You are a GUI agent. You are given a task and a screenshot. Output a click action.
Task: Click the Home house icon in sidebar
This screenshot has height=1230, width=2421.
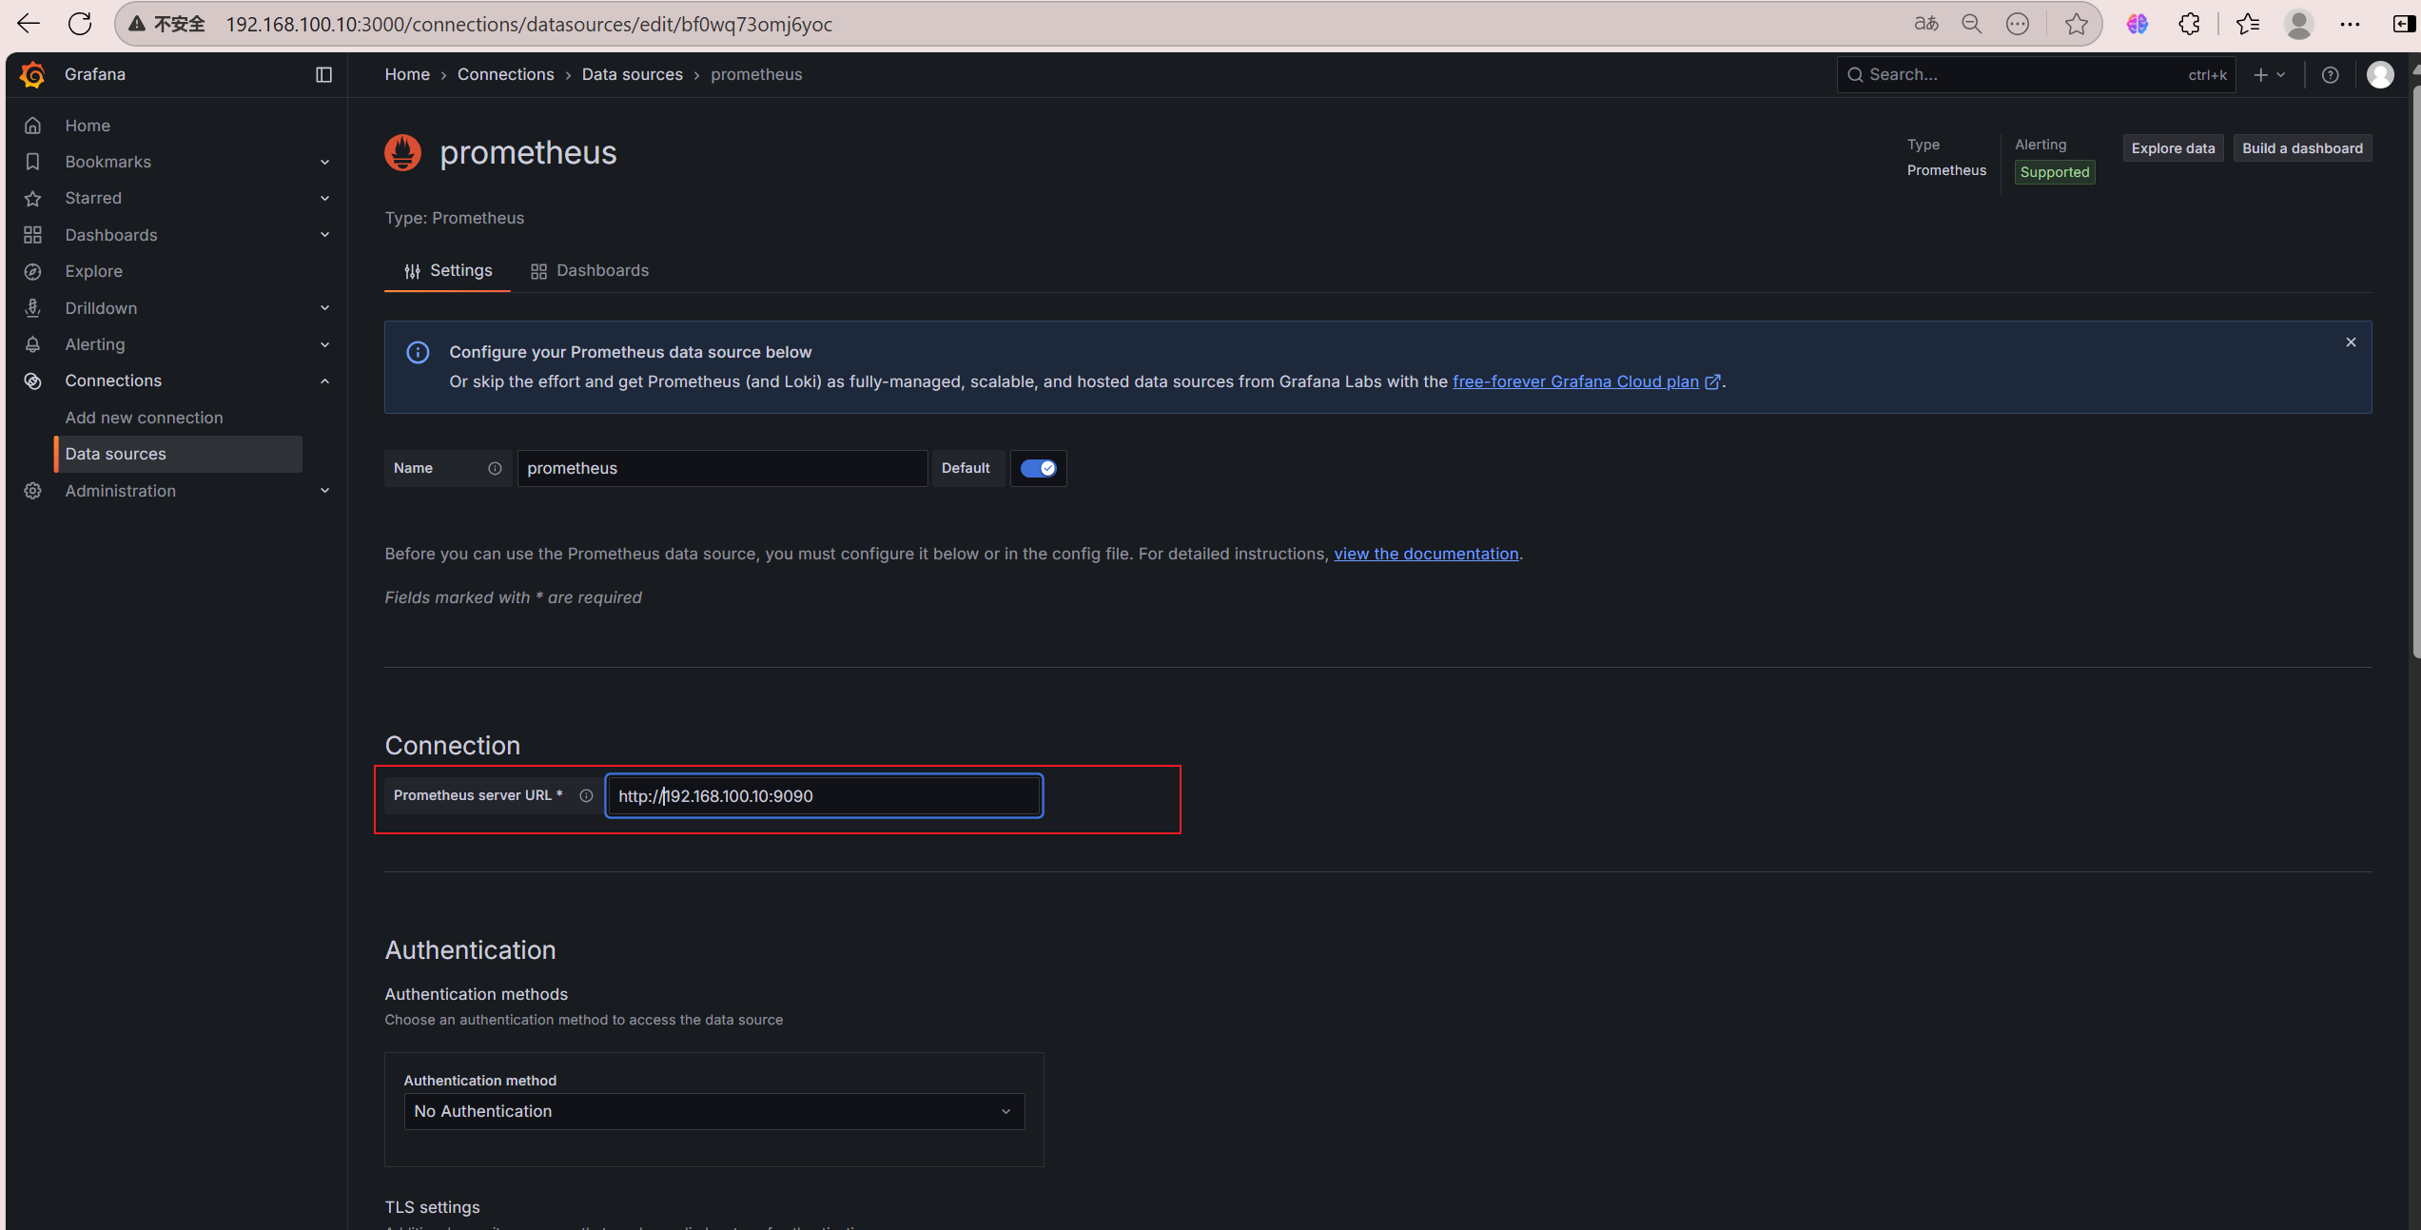tap(32, 126)
